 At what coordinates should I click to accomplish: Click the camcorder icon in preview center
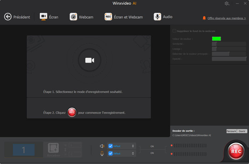90,60
